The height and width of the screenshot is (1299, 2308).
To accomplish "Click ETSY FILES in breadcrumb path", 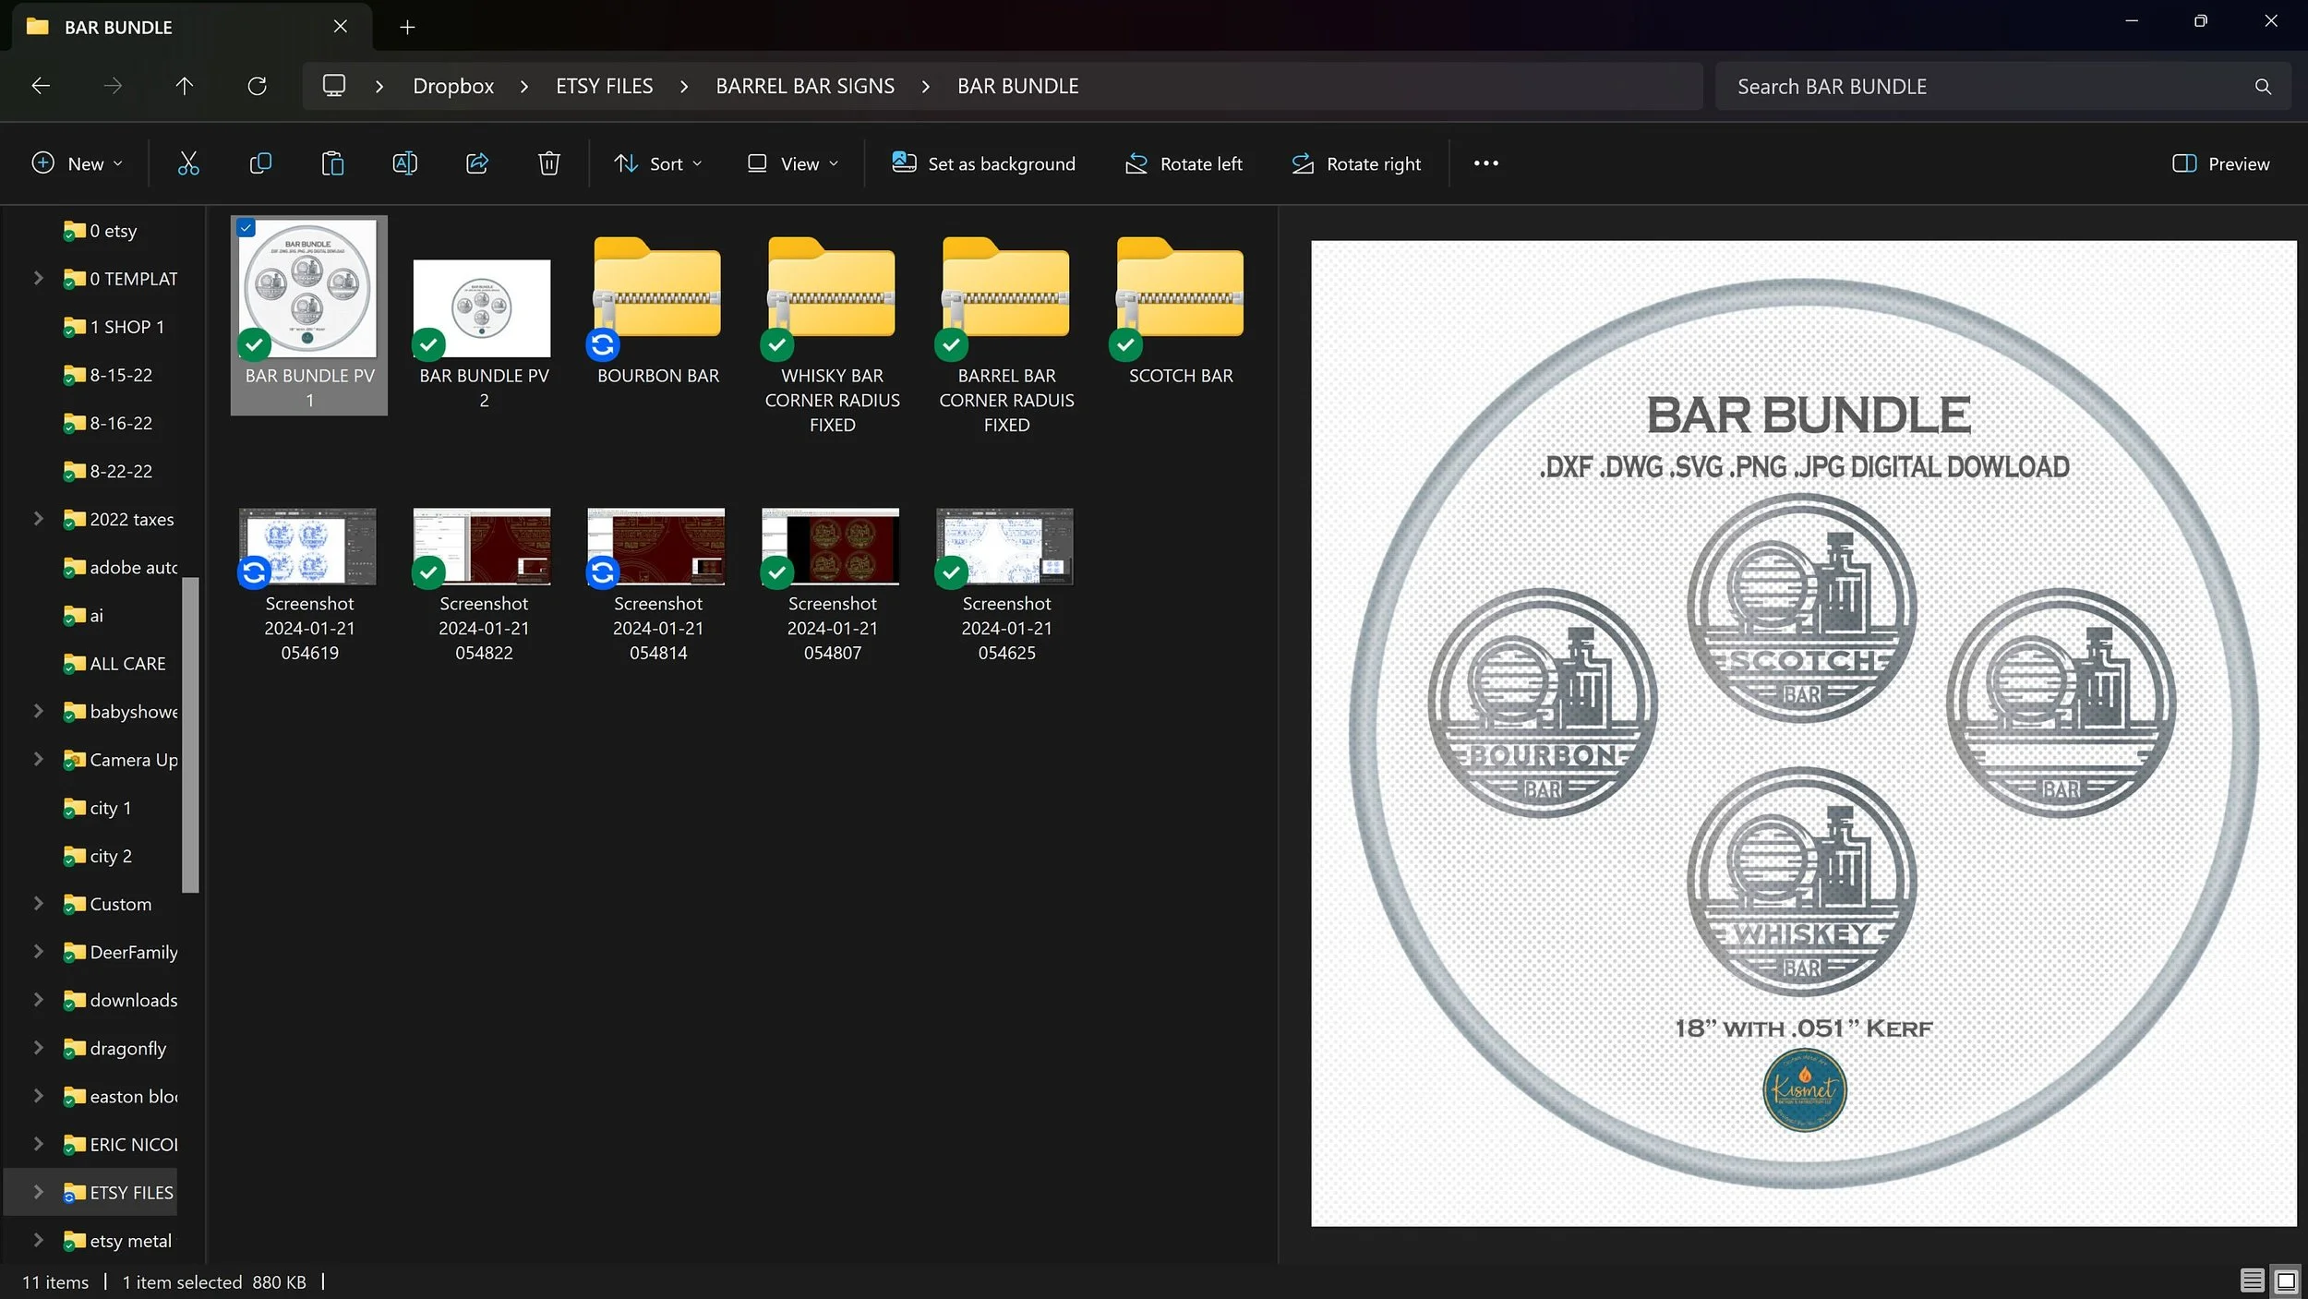I will click(x=604, y=86).
